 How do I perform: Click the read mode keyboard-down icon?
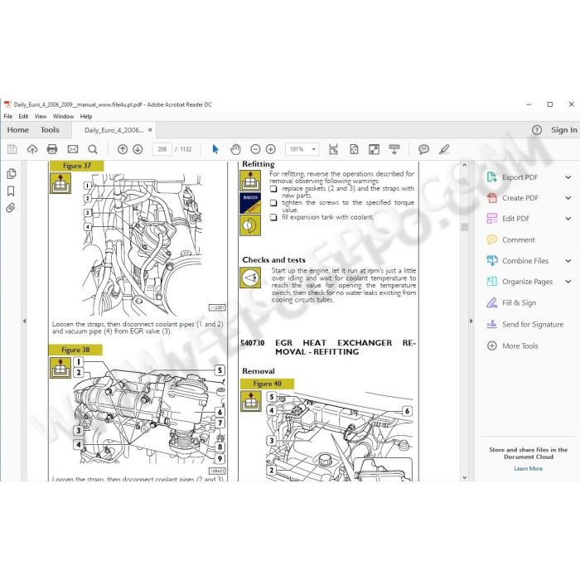pos(394,149)
